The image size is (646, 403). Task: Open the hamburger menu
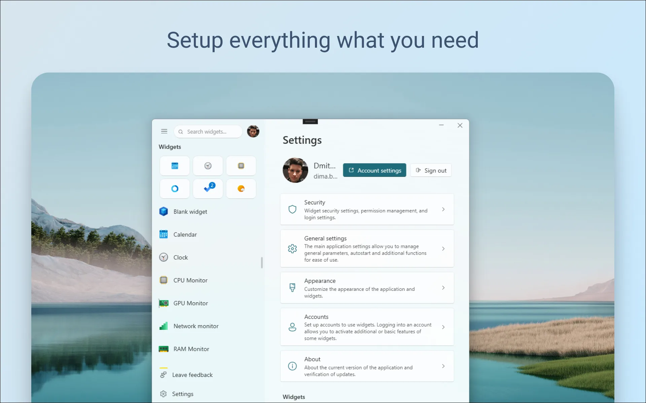pos(164,131)
